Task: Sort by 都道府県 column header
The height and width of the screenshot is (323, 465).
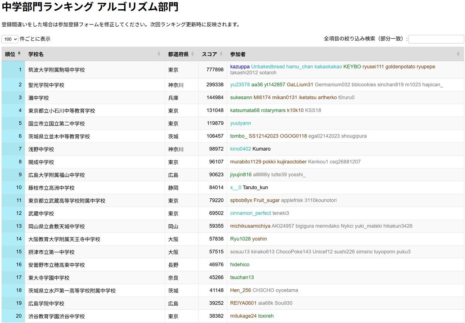Action: click(181, 54)
